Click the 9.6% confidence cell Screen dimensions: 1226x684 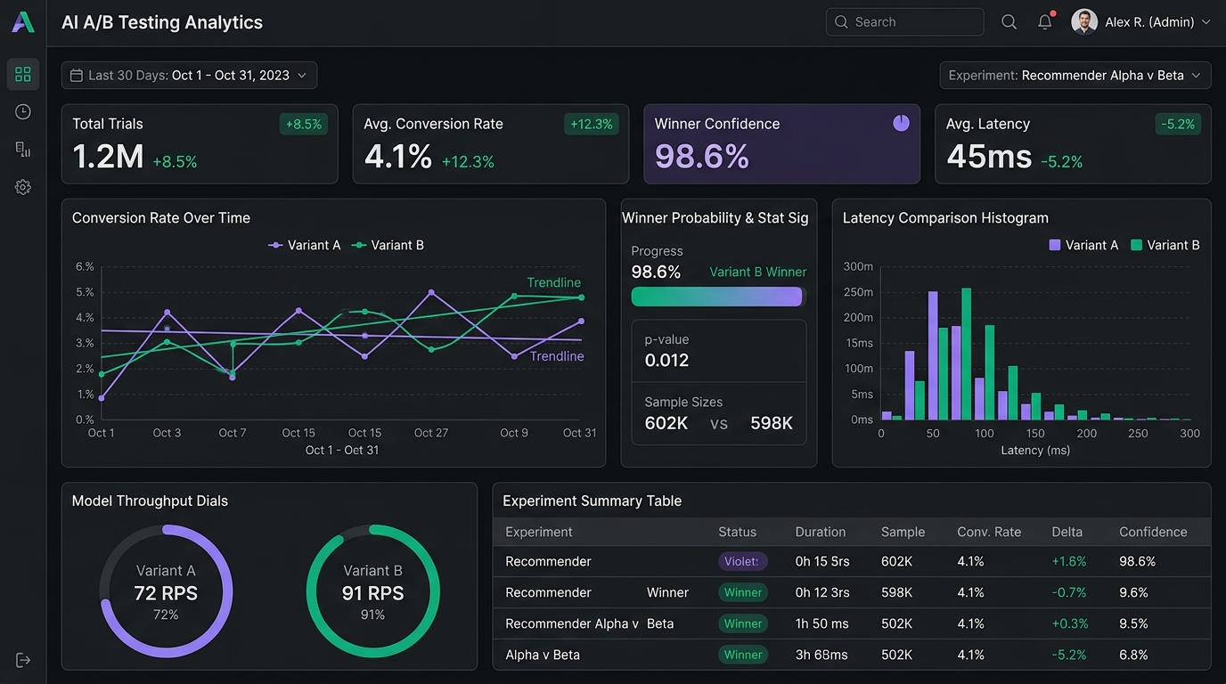coord(1134,592)
